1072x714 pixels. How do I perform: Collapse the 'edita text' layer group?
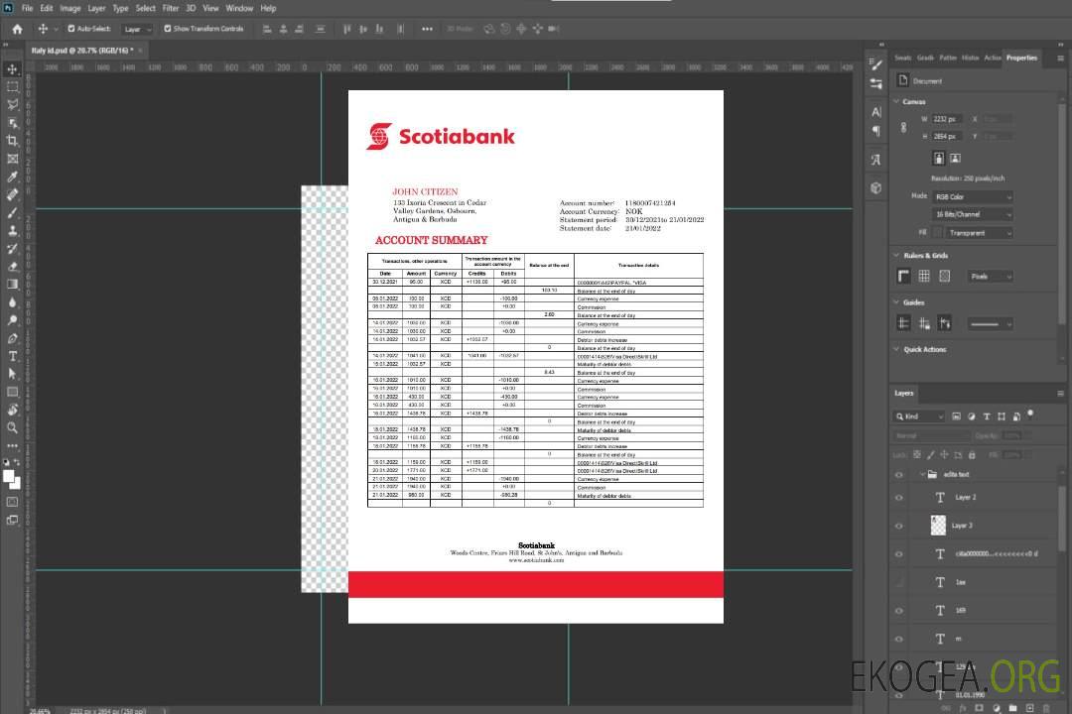[x=921, y=474]
